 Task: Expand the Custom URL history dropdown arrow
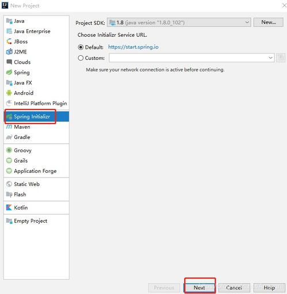[270, 57]
